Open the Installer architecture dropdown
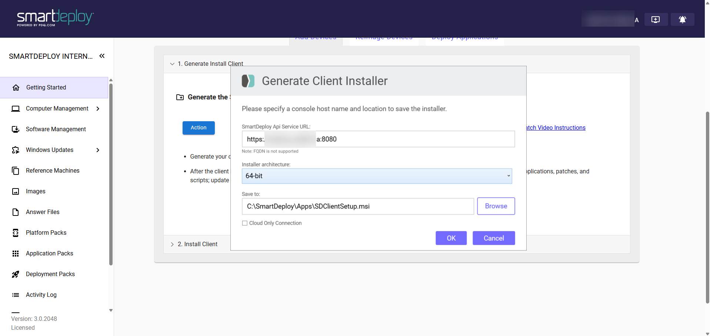The image size is (710, 336). pos(377,176)
